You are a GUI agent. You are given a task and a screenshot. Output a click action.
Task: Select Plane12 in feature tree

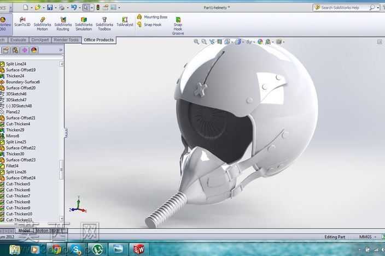click(x=13, y=112)
